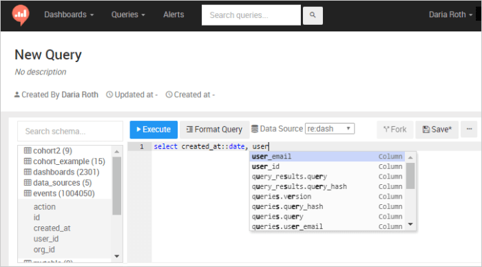Image resolution: width=482 pixels, height=267 pixels.
Task: Choose queries.version autocomplete suggestion
Action: click(x=327, y=197)
